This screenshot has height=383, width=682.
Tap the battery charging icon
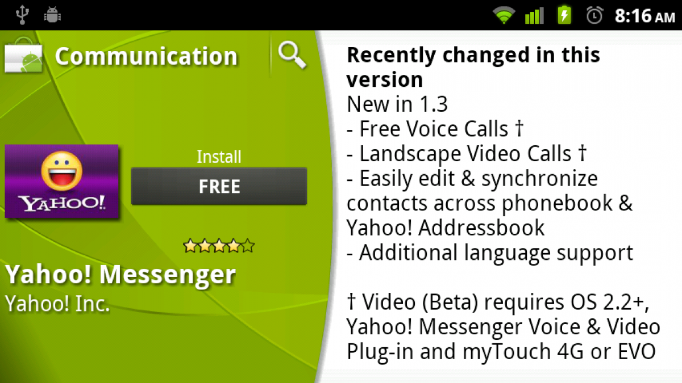pyautogui.click(x=564, y=15)
